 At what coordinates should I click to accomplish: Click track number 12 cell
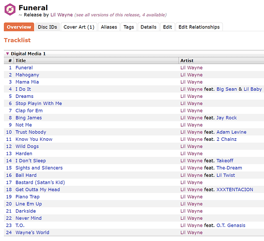coord(9,147)
